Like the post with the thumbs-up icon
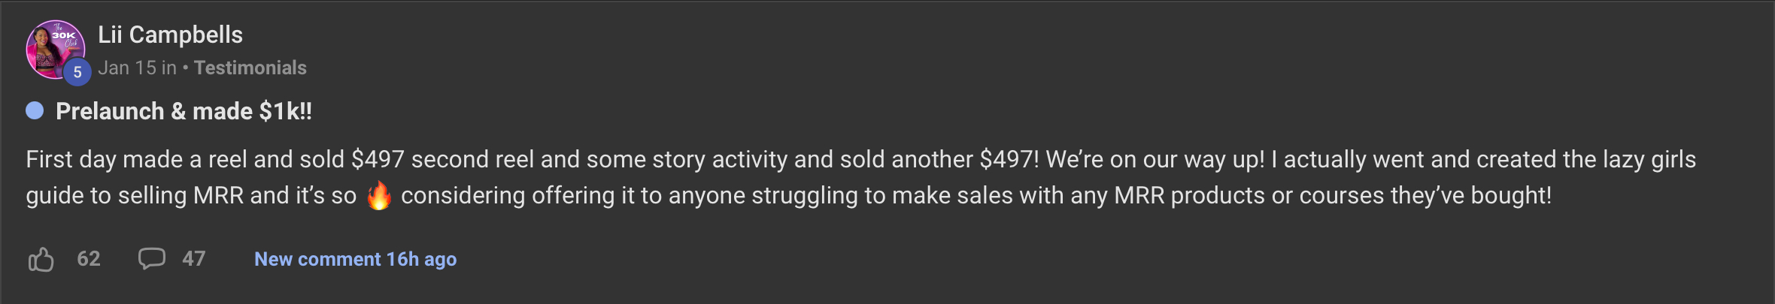Viewport: 1775px width, 304px height. [41, 259]
